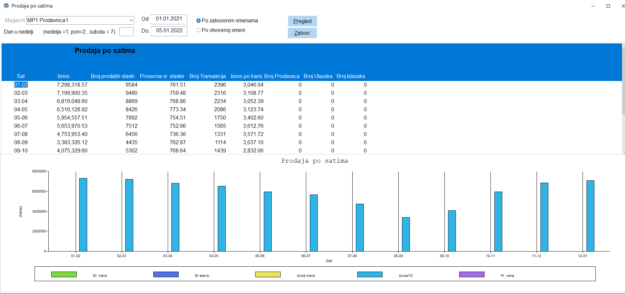Click the Iznos column header
The height and width of the screenshot is (294, 625).
pos(63,76)
